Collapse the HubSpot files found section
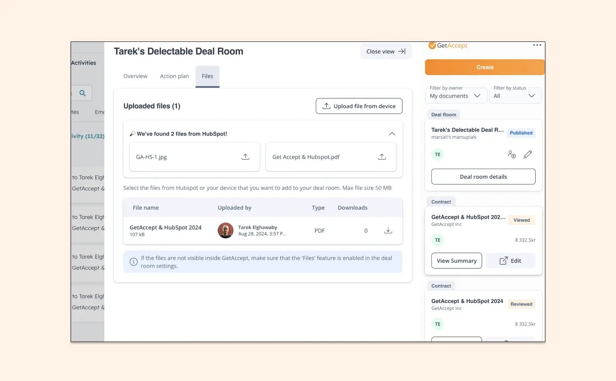Screen dimensions: 616x381 (392, 134)
